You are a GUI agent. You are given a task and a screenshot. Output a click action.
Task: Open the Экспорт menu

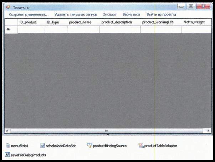coord(110,15)
